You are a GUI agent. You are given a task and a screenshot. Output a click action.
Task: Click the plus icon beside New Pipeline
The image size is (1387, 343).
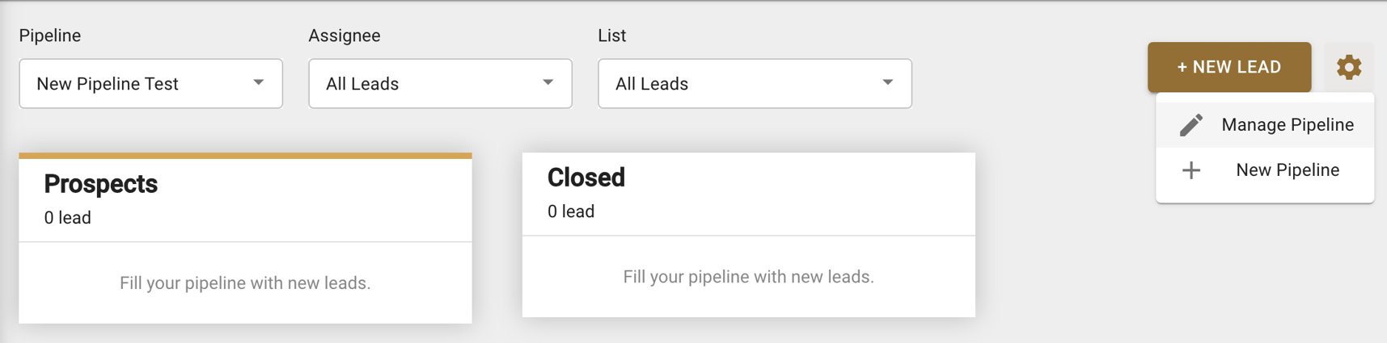pyautogui.click(x=1191, y=170)
